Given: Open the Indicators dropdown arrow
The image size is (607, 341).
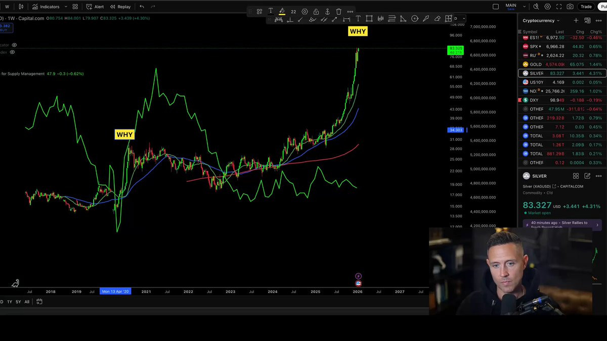Looking at the screenshot, I should pyautogui.click(x=66, y=7).
